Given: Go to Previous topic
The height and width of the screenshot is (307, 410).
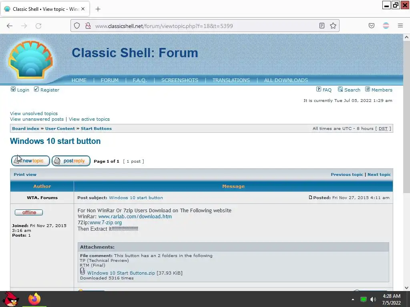Looking at the screenshot, I should pyautogui.click(x=347, y=174).
